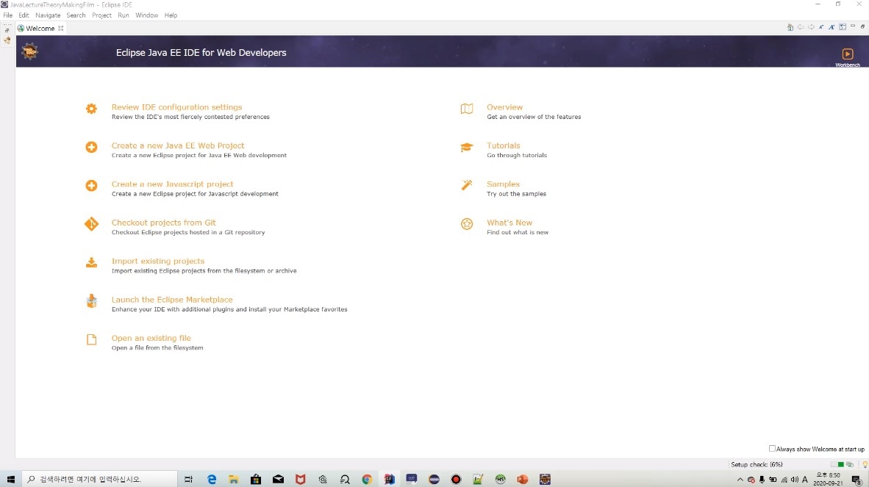869x487 pixels.
Task: Click the Setup check status text
Action: (757, 464)
